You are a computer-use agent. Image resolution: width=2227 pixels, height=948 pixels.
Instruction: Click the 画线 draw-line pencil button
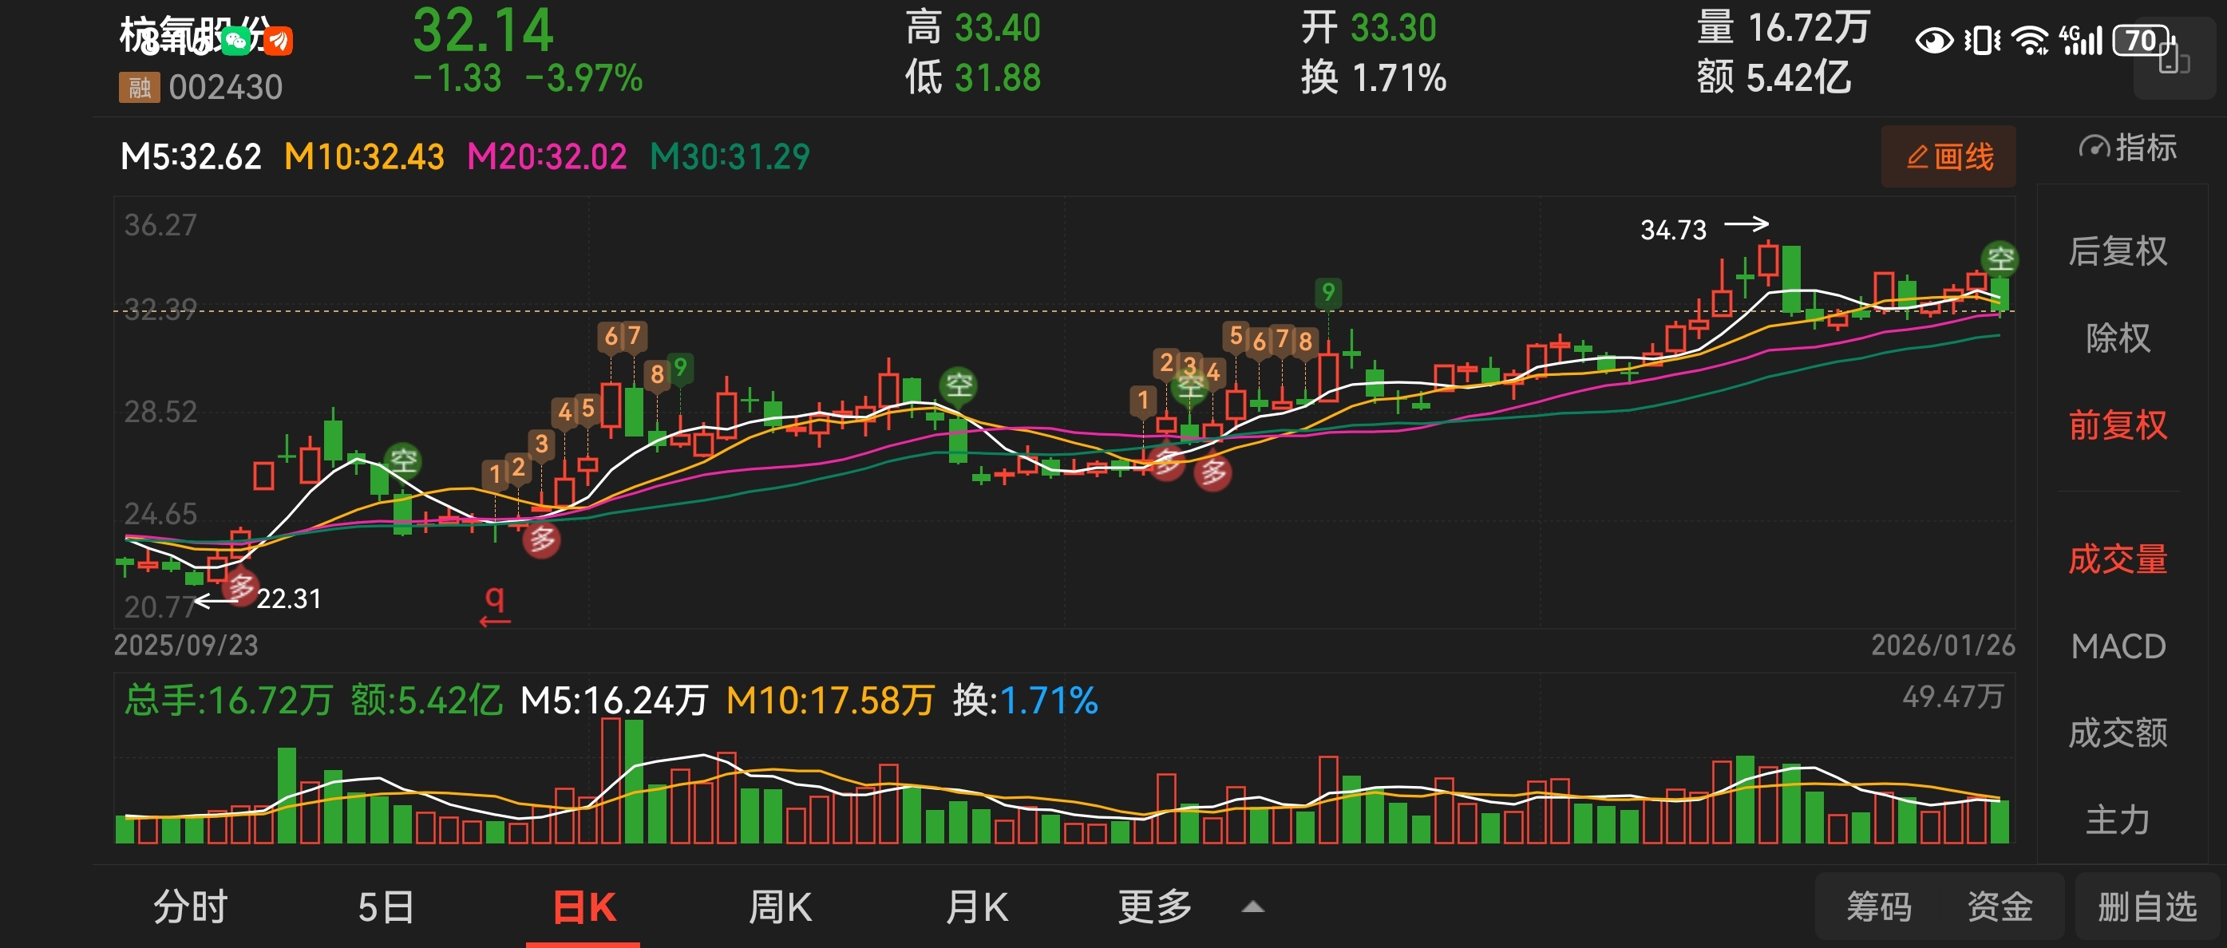coord(1948,157)
